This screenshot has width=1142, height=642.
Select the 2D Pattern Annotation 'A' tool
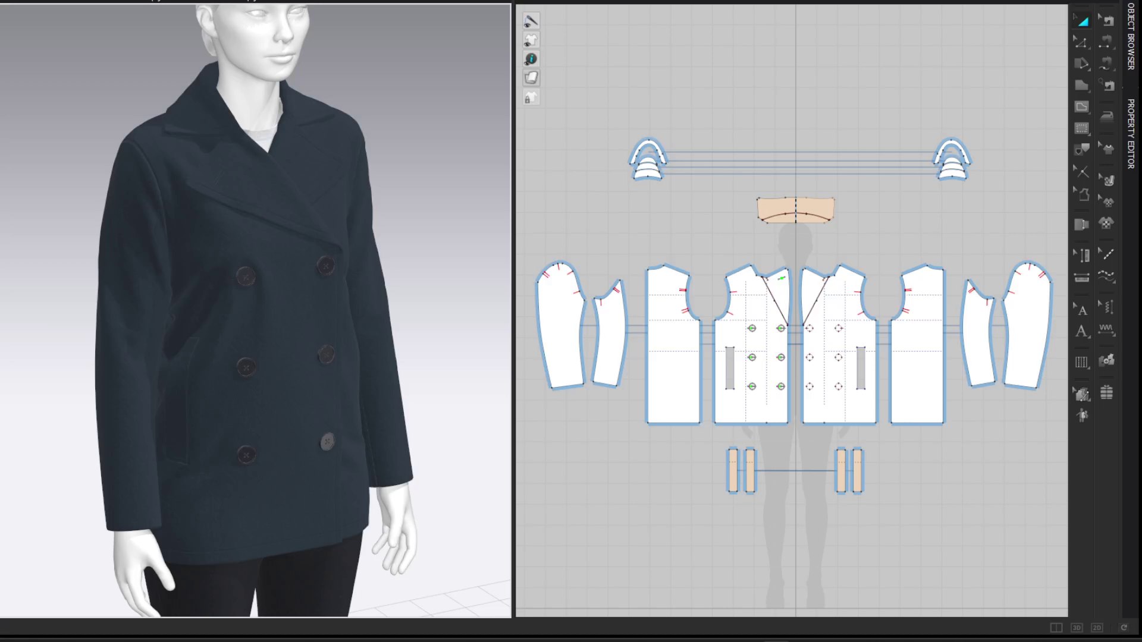[x=1082, y=331]
